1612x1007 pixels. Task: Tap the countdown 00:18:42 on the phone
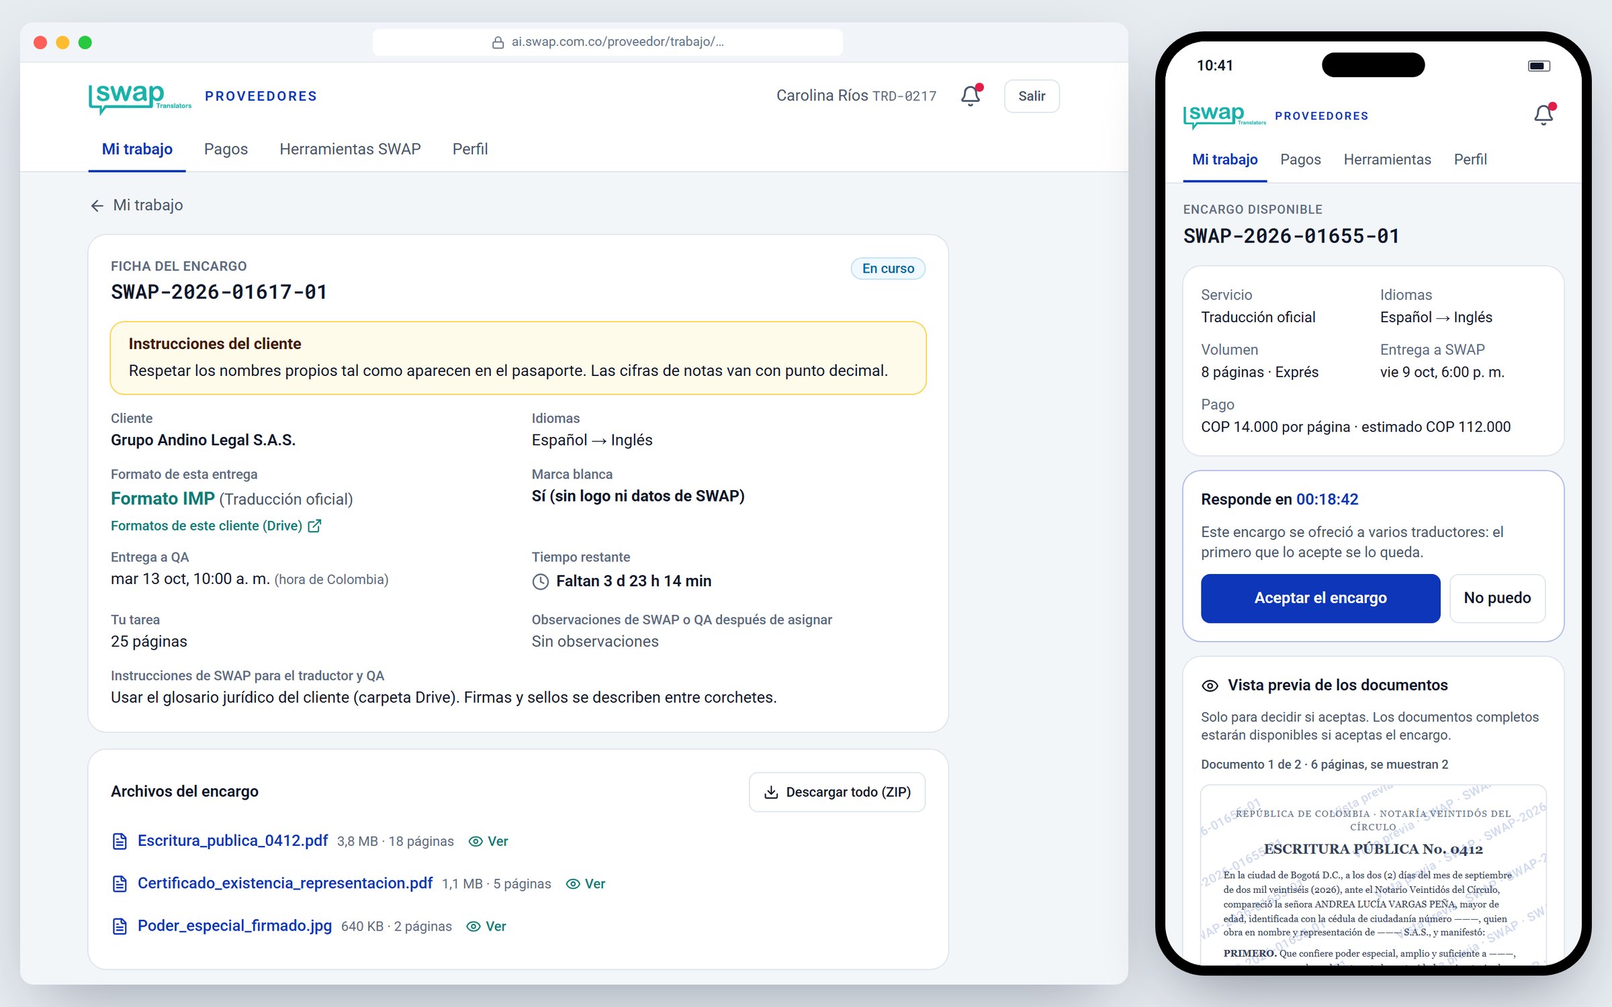coord(1327,499)
